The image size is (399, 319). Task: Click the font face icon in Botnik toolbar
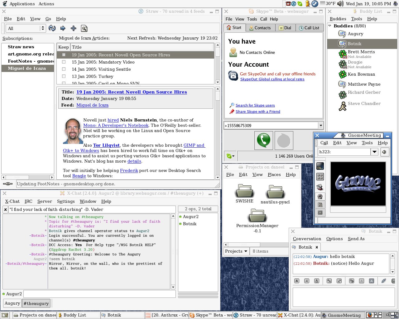coord(352,281)
